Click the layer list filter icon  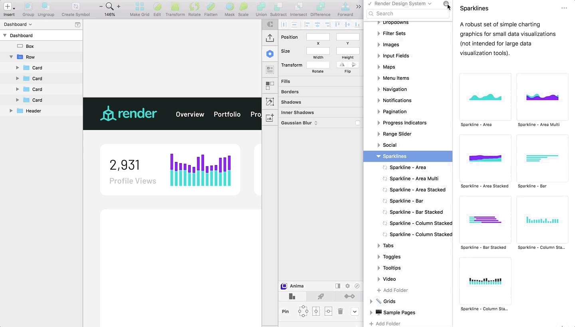click(x=77, y=25)
